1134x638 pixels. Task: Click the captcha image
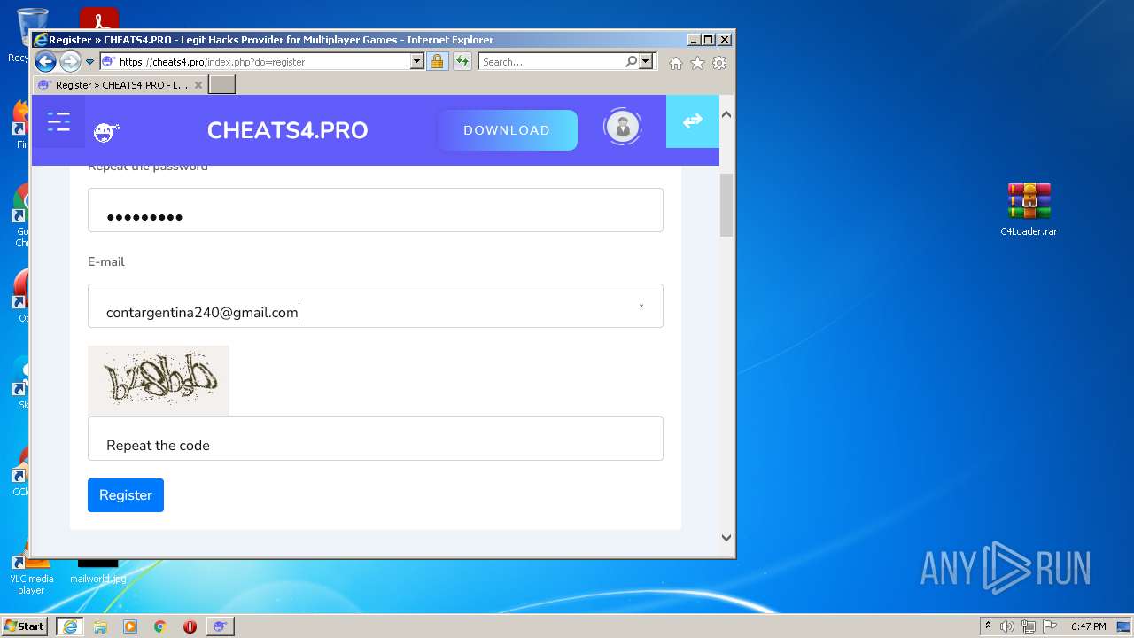159,381
